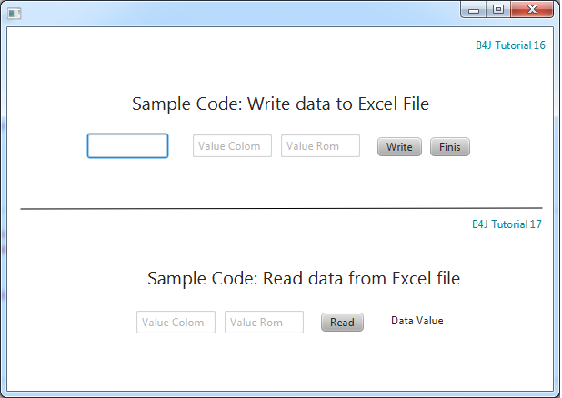Click the Data Value label

coord(417,321)
